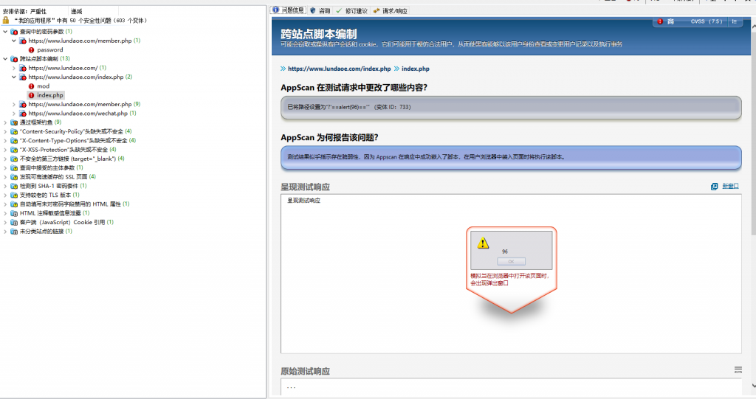Collapse the 跨站点脚本编制 (13) group
The width and height of the screenshot is (756, 399).
[x=5, y=59]
